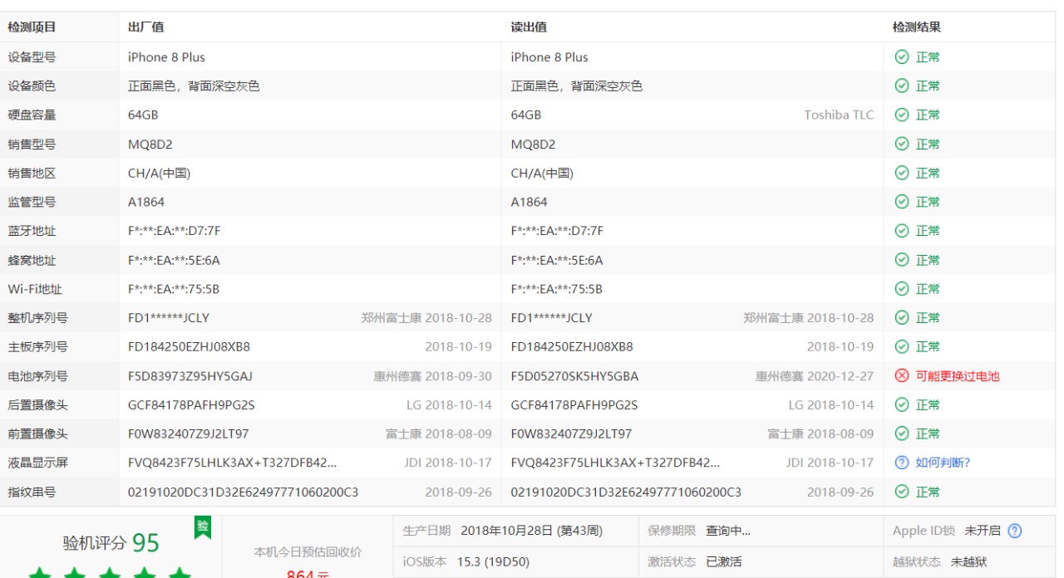Click the green check icon in 整机序列号 row

click(901, 318)
